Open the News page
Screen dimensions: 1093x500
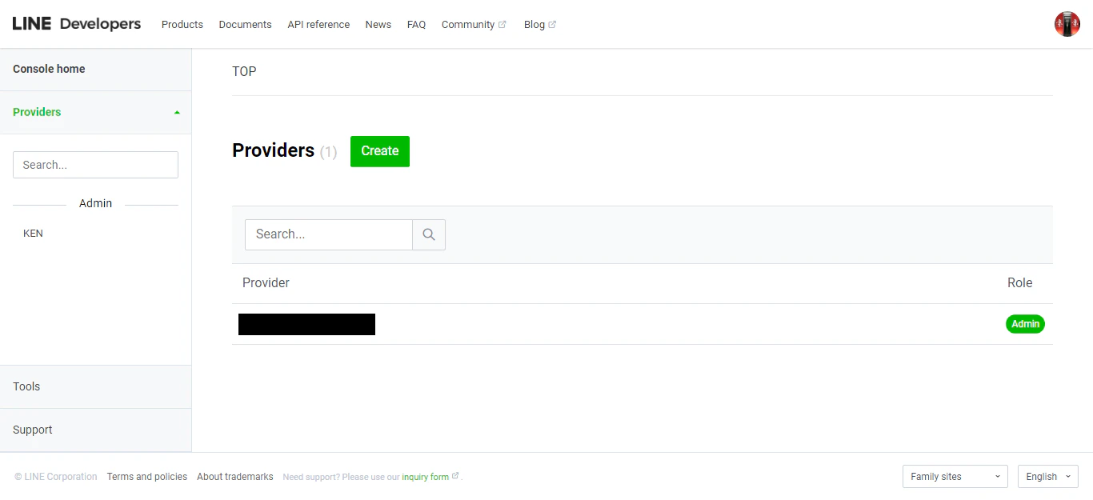378,25
